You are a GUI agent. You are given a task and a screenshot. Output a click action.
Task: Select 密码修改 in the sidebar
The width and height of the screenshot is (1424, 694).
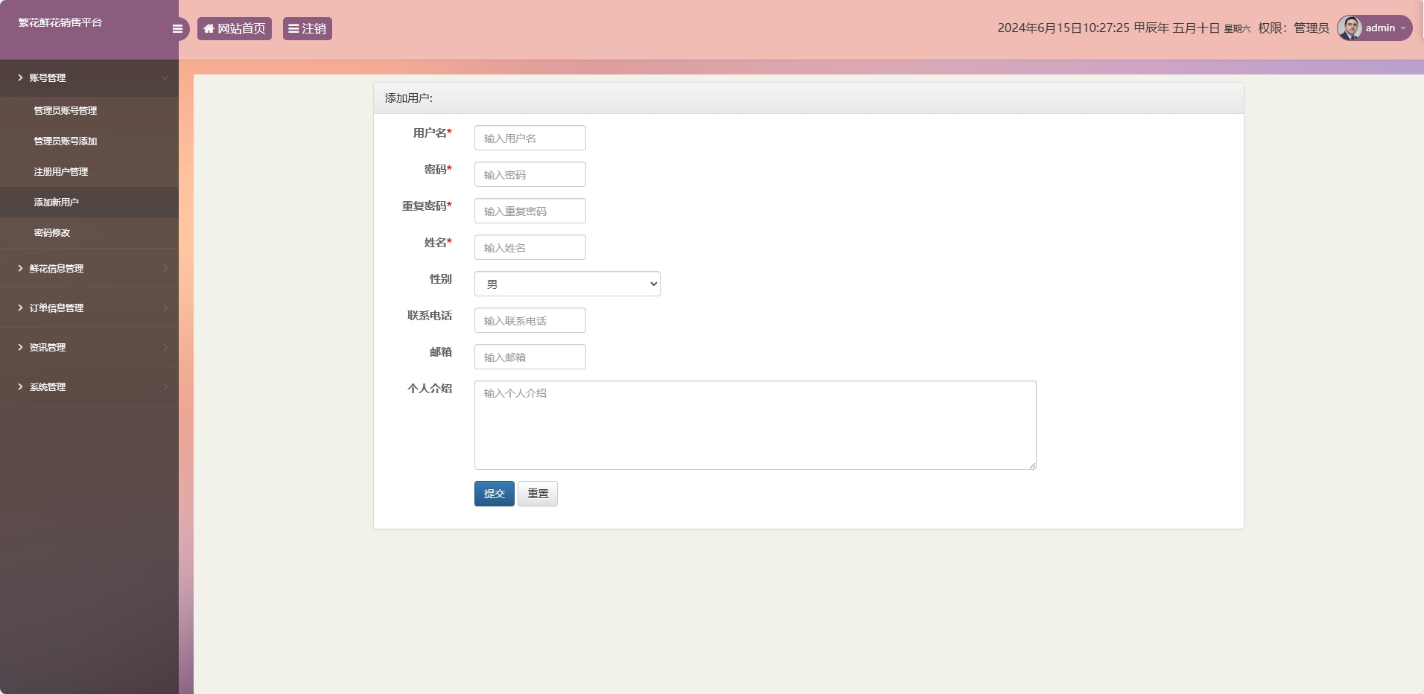[x=51, y=232]
